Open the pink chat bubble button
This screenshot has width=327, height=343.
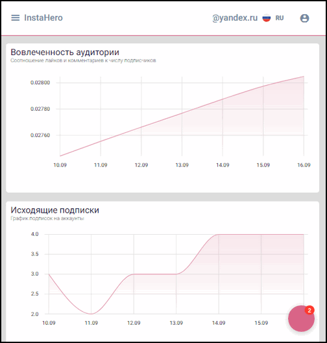301,318
